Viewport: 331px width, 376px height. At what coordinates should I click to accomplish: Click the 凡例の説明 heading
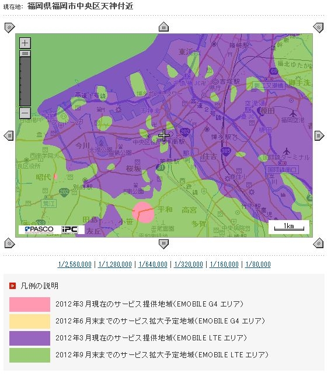(x=39, y=286)
